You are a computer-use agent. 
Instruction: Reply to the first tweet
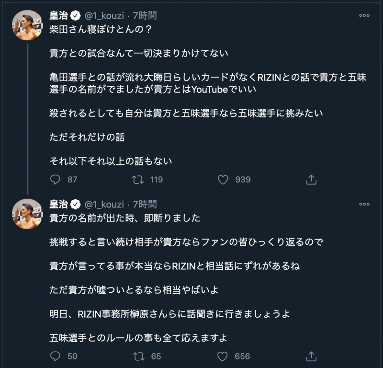(56, 180)
